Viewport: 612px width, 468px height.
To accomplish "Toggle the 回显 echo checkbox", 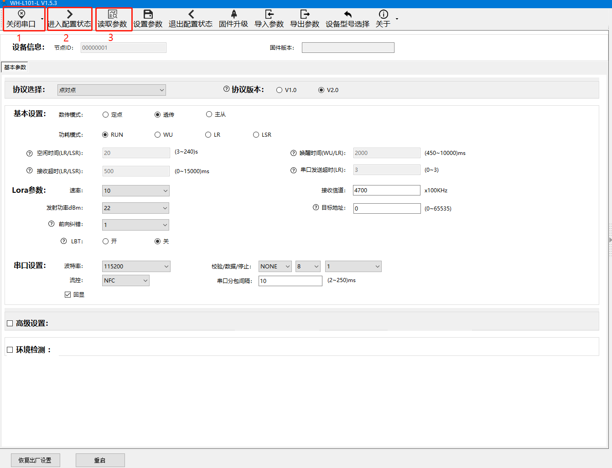I will [68, 295].
